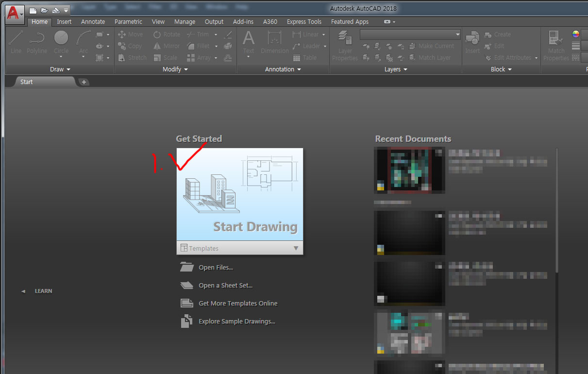The width and height of the screenshot is (588, 374).
Task: Select the Arc tool
Action: (x=84, y=42)
